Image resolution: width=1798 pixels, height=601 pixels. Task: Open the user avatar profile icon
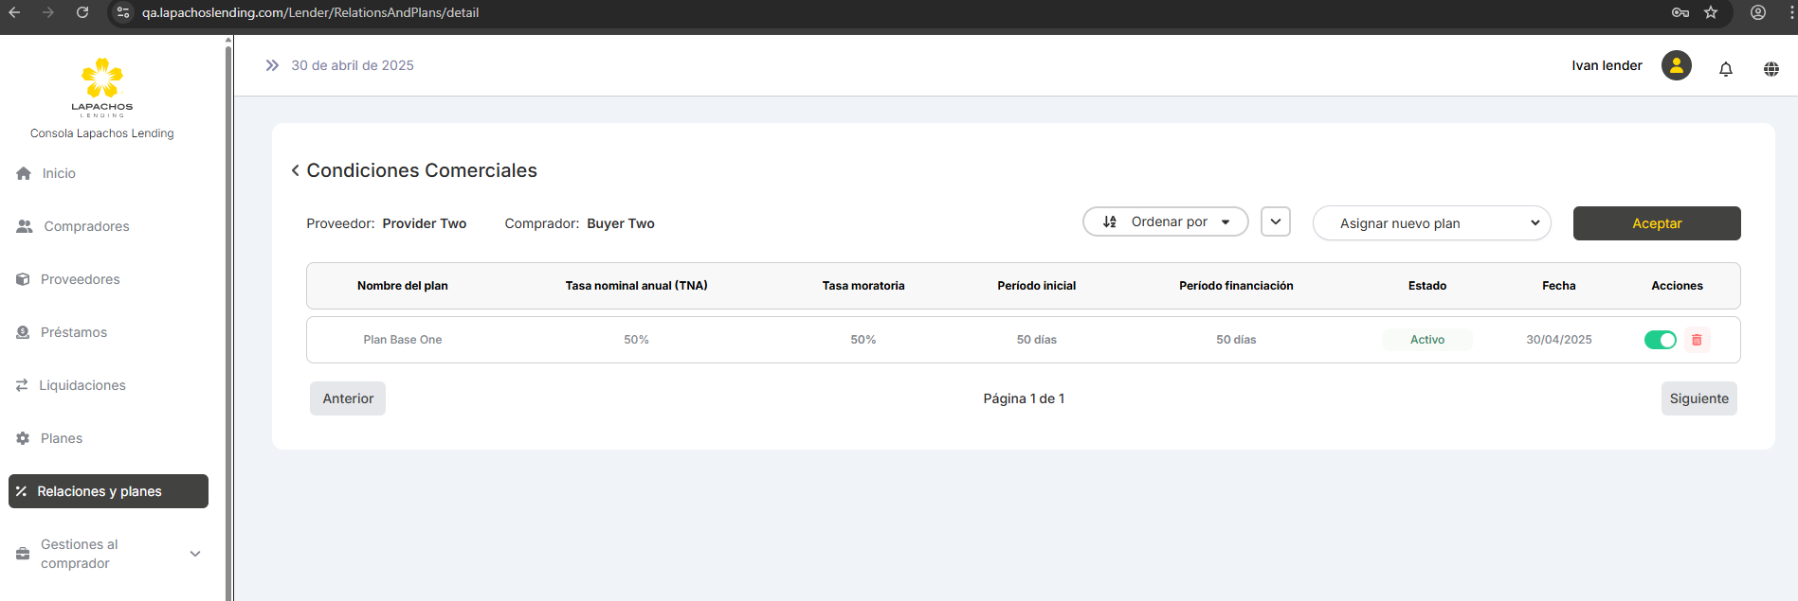coord(1676,65)
